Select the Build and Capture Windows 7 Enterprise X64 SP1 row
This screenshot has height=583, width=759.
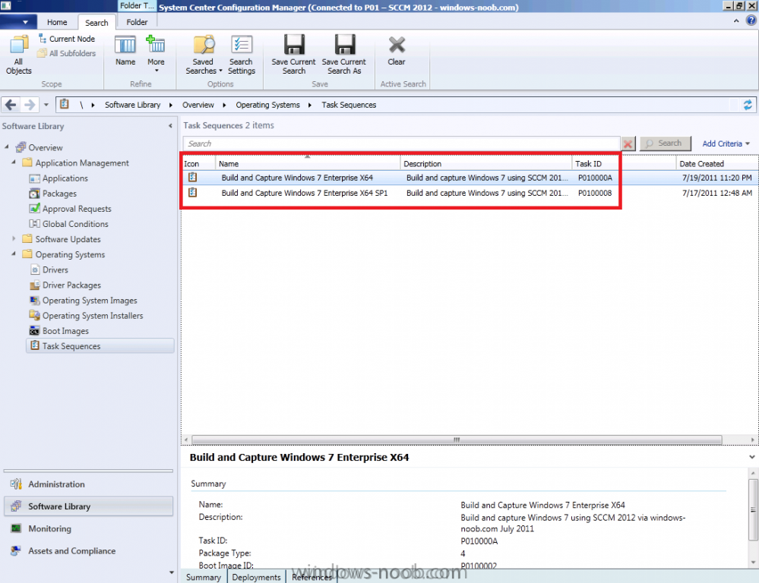470,193
